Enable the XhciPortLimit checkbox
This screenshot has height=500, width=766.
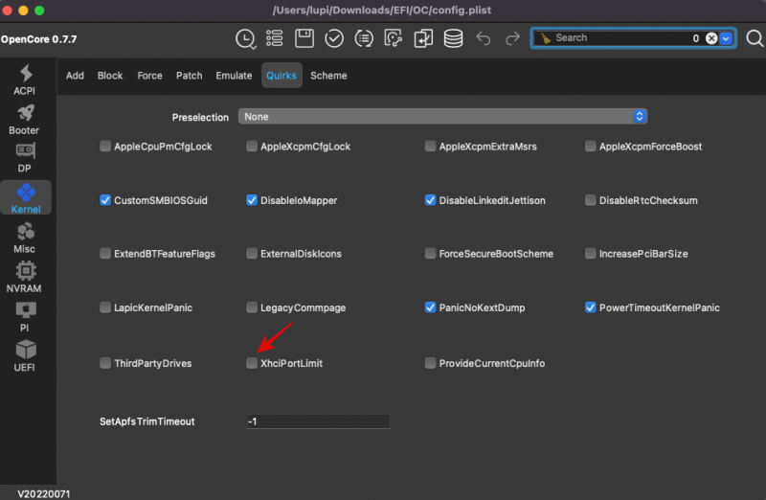252,364
